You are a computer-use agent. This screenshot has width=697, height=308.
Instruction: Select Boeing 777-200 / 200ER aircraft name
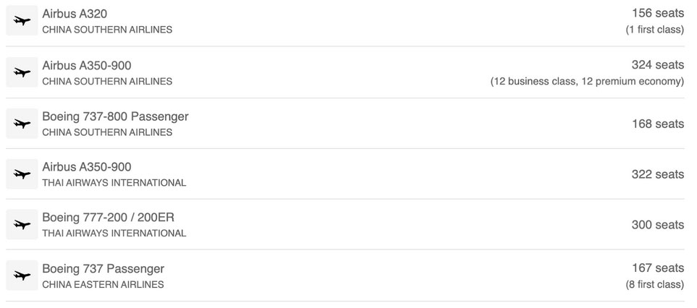pyautogui.click(x=108, y=218)
